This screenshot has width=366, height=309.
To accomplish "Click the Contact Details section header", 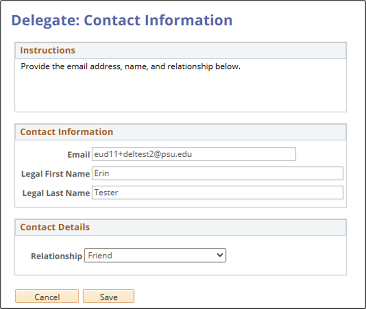I will click(55, 227).
